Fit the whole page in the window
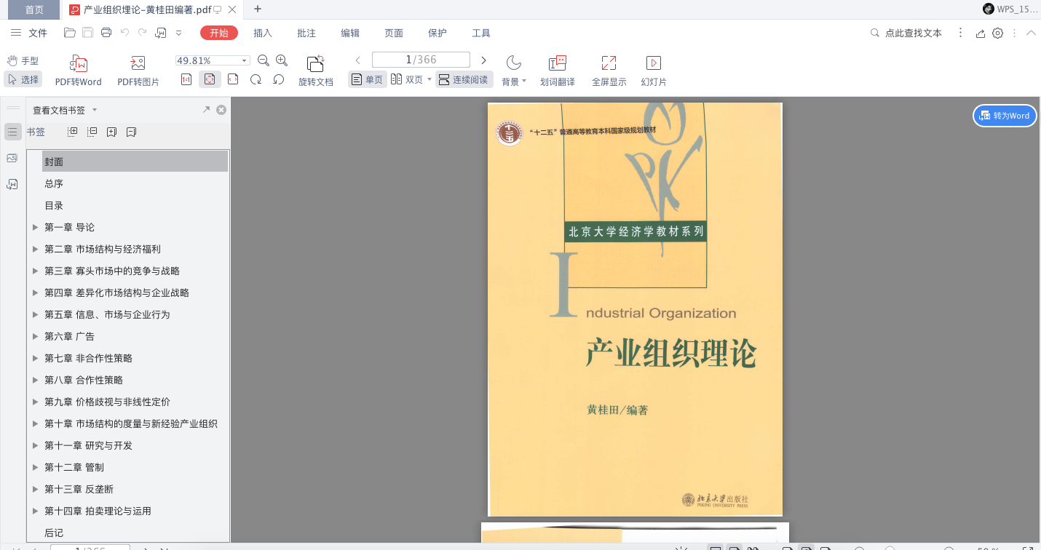The image size is (1041, 550). pyautogui.click(x=210, y=79)
